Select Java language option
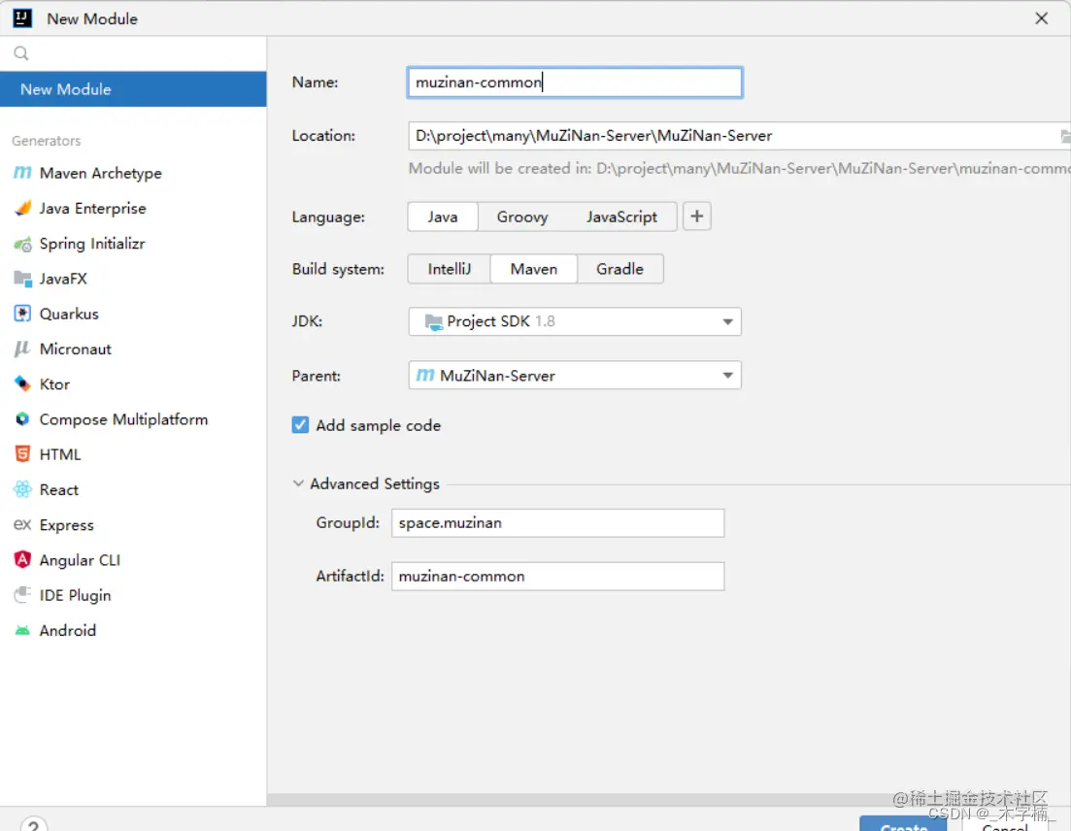The height and width of the screenshot is (831, 1071). [443, 216]
